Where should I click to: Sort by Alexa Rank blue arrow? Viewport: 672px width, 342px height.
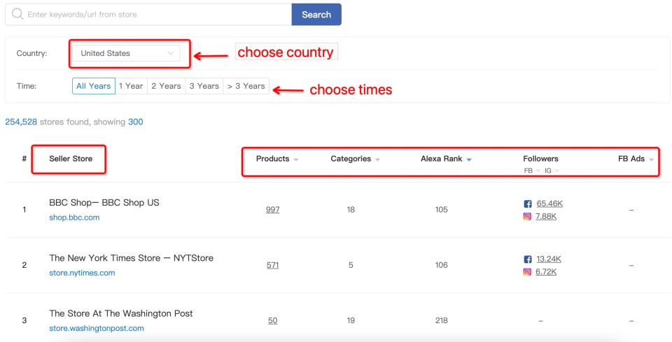469,159
